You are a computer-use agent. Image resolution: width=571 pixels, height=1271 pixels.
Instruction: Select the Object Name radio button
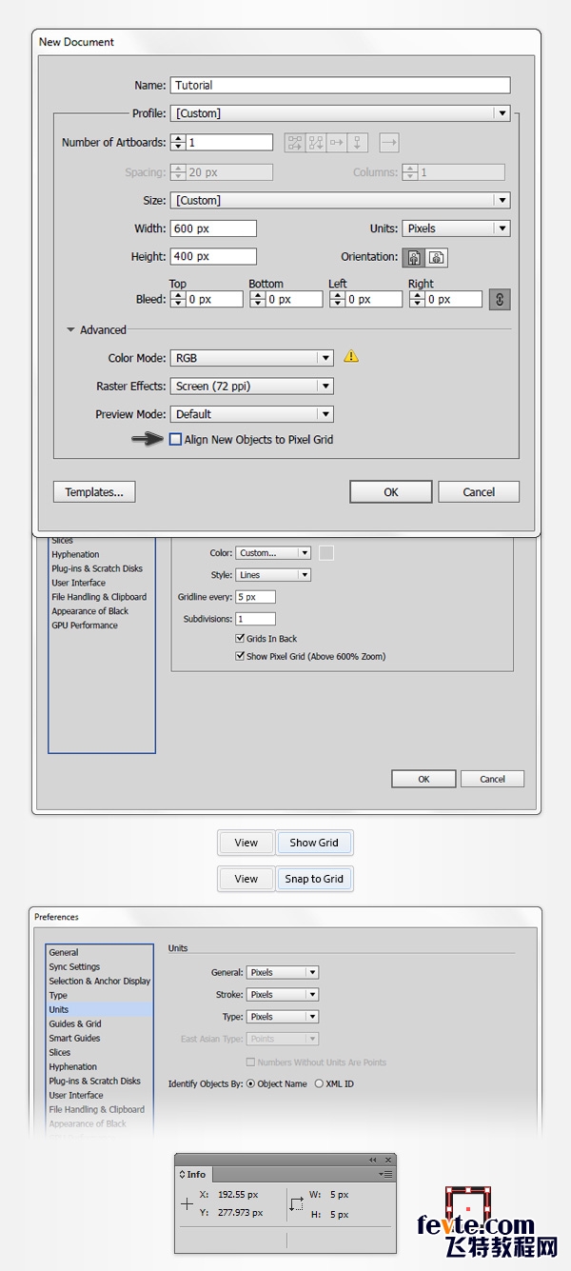pyautogui.click(x=250, y=1083)
